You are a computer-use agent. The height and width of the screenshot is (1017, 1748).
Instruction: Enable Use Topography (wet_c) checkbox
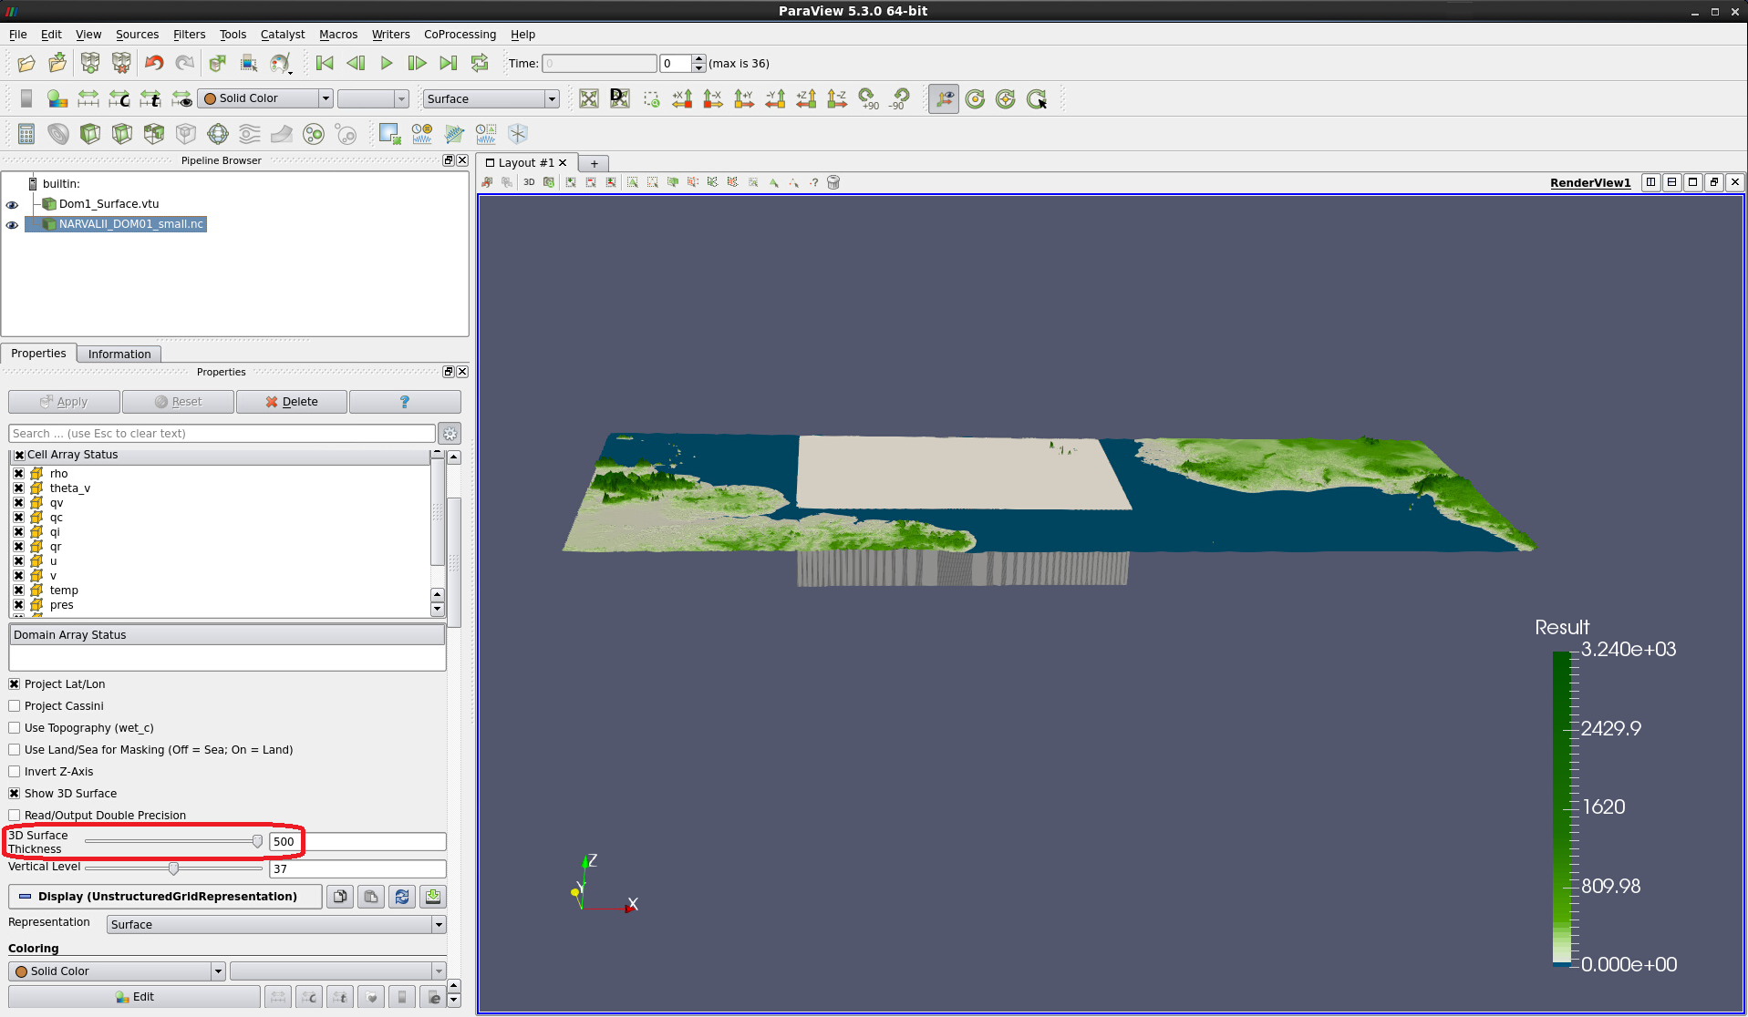click(15, 728)
